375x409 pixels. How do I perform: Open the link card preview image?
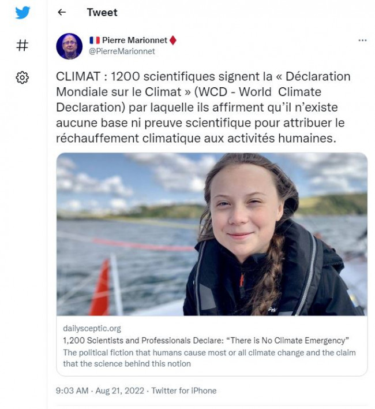[x=212, y=234]
